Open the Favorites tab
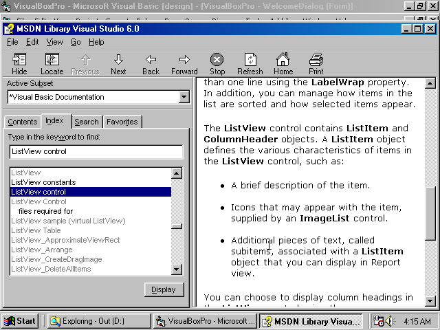Screen dimensions: 440x330 coord(122,122)
